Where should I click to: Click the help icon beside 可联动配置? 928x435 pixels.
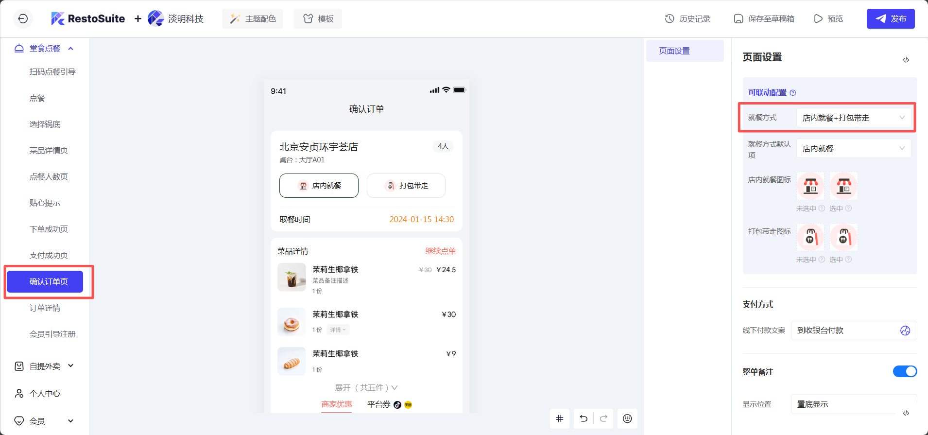793,93
